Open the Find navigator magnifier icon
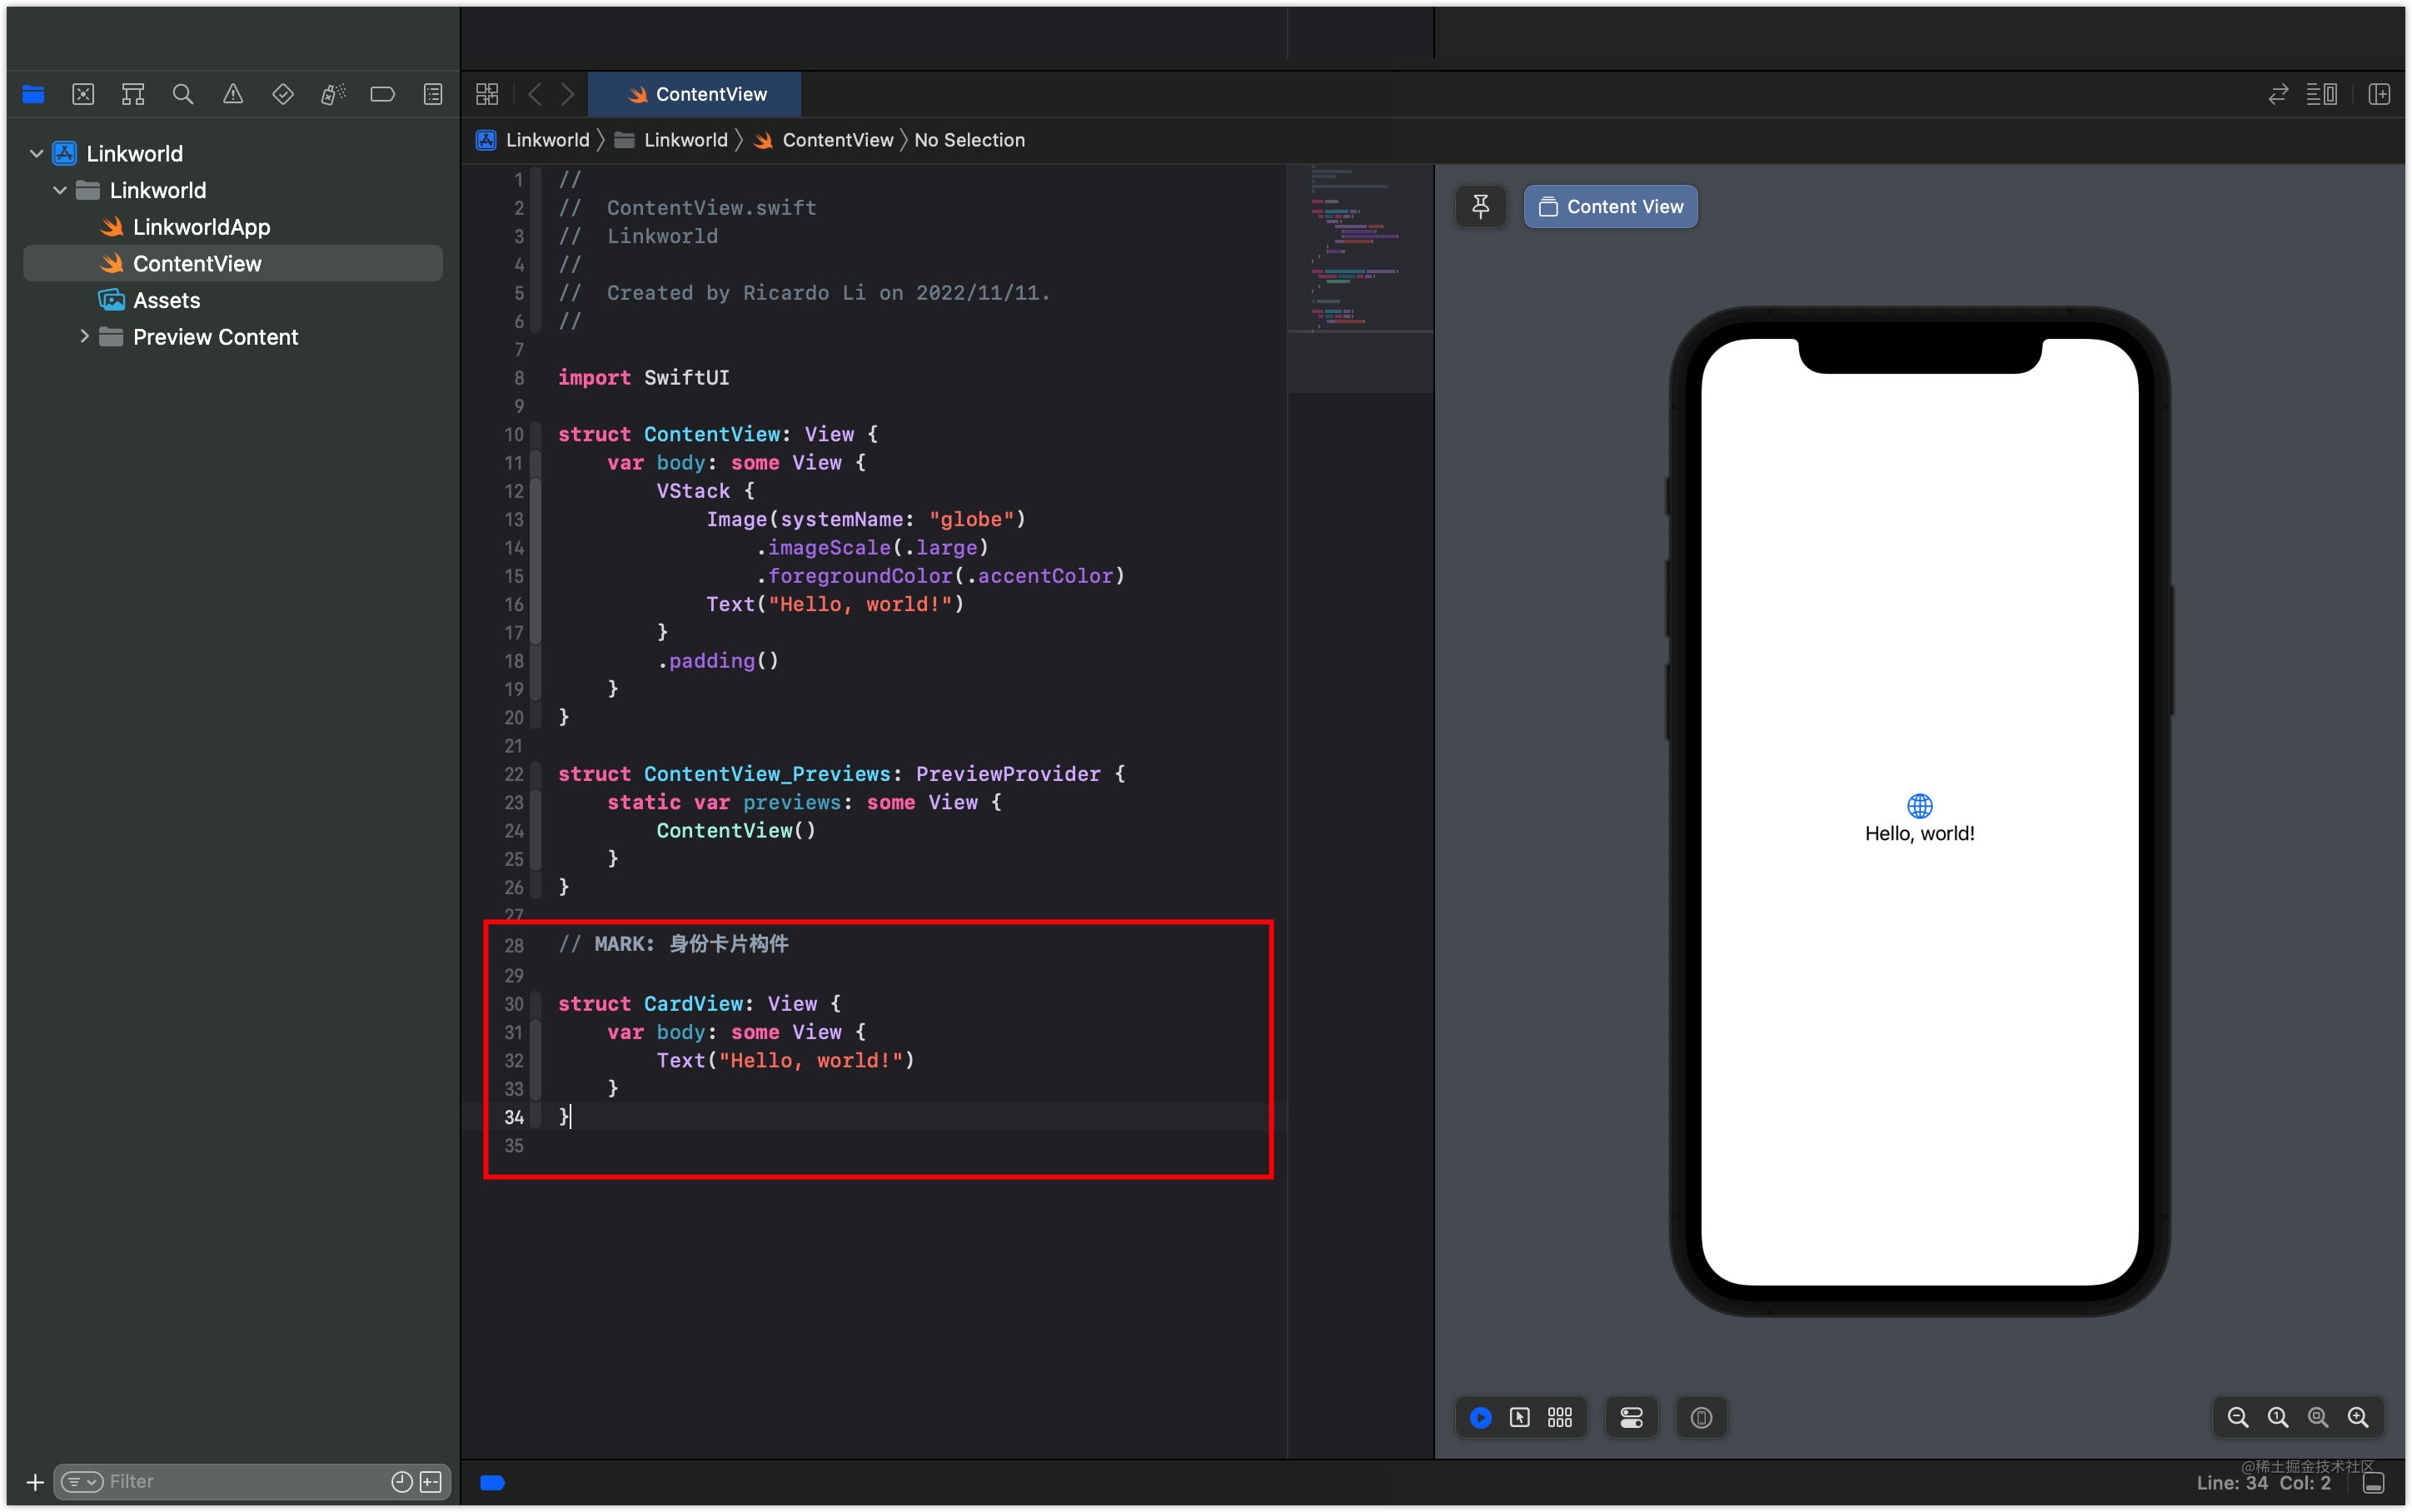Screen dimensions: 2412x1512 coord(183,95)
